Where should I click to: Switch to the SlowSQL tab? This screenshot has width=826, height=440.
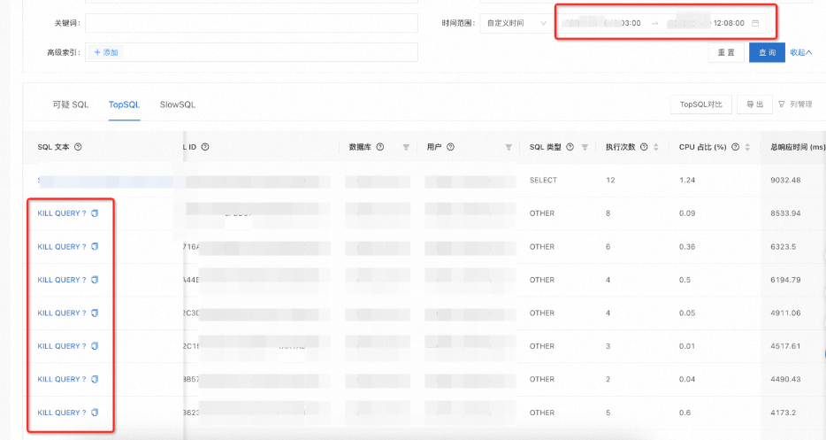click(178, 104)
